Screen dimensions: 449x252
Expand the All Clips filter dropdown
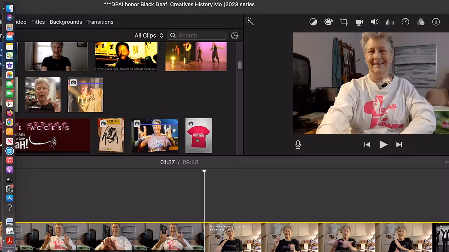click(x=149, y=36)
